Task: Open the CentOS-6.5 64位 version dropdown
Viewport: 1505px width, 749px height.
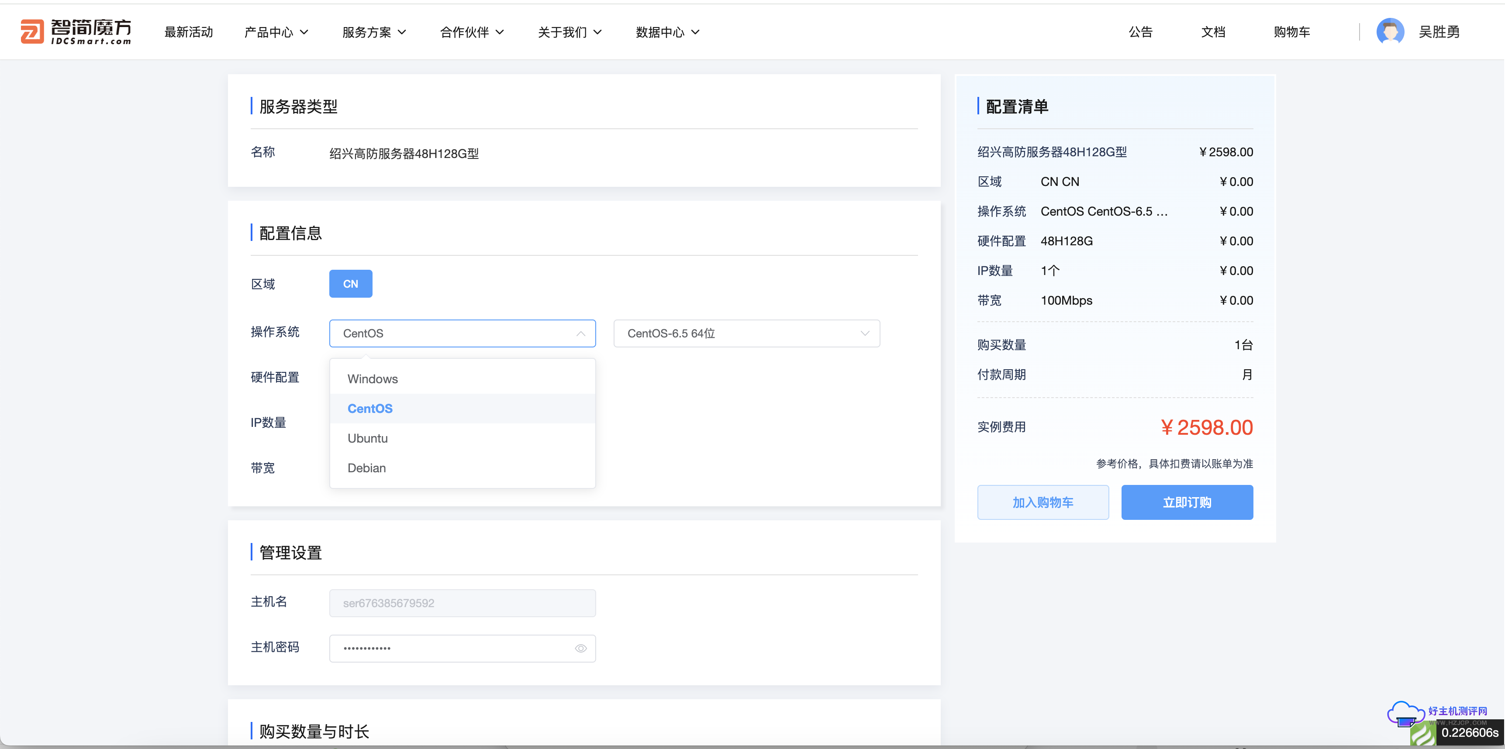Action: 746,333
